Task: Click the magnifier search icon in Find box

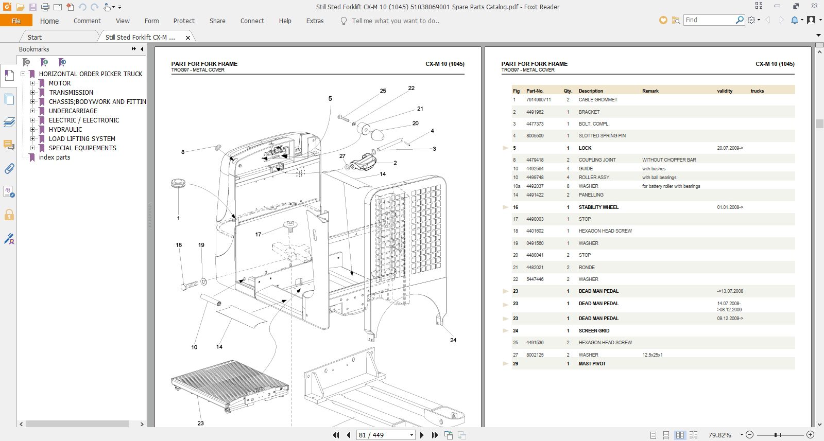Action: [x=740, y=20]
